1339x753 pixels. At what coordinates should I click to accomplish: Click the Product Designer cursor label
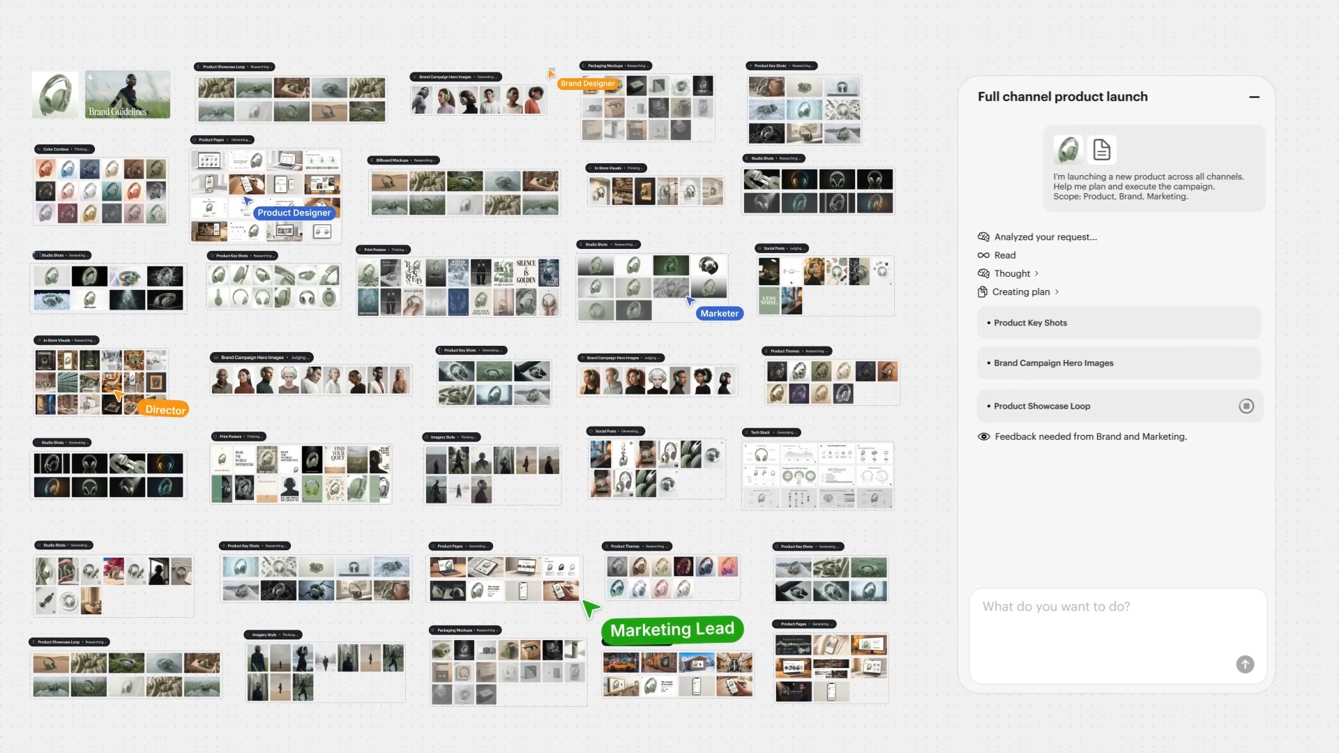(294, 213)
